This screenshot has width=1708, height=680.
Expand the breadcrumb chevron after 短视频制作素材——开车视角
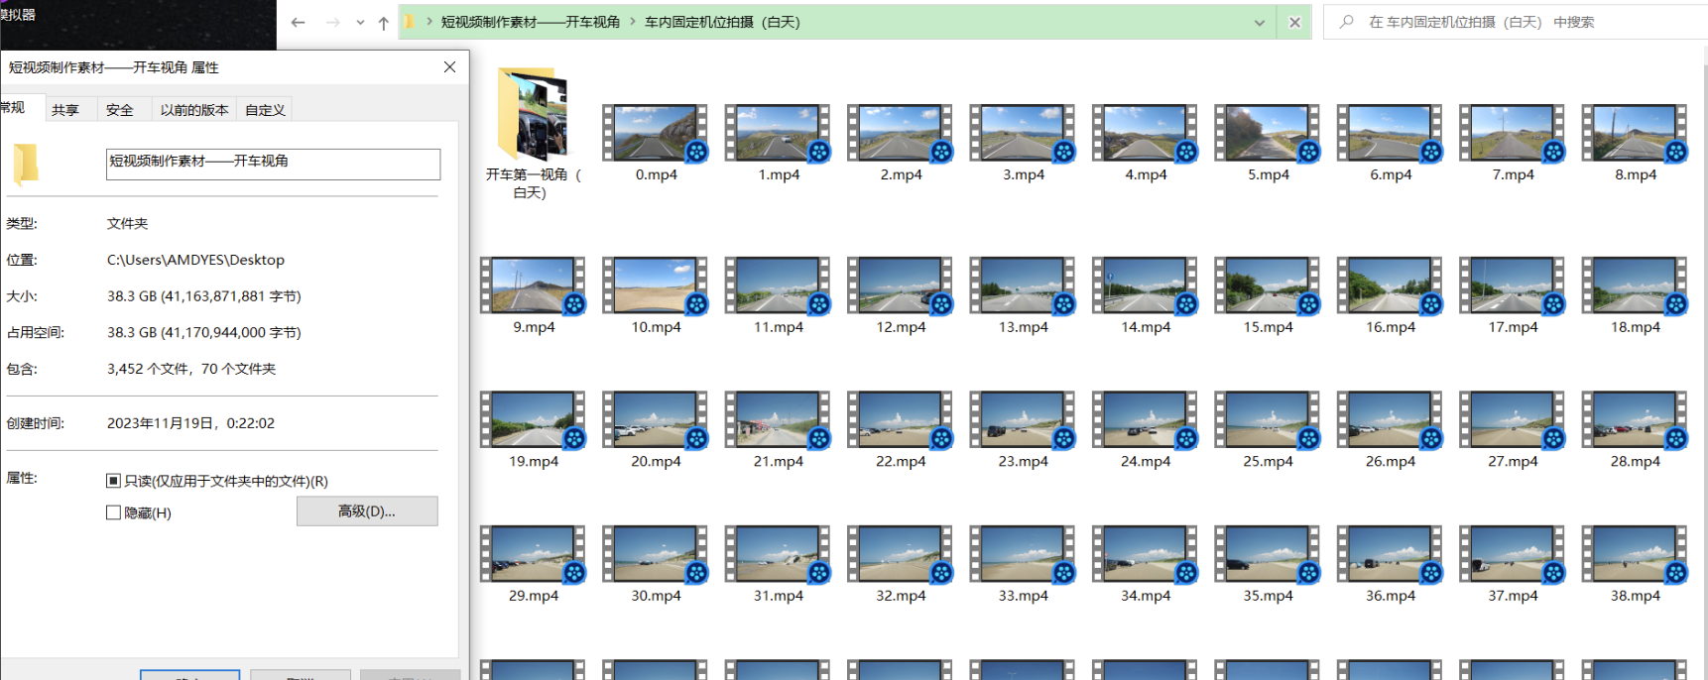[632, 22]
